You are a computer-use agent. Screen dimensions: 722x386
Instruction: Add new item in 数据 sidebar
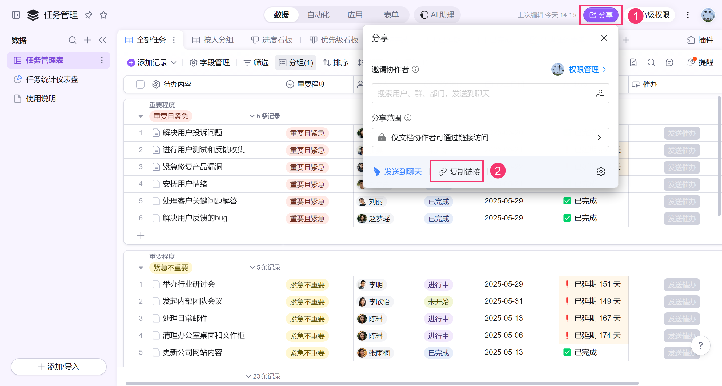(x=87, y=40)
